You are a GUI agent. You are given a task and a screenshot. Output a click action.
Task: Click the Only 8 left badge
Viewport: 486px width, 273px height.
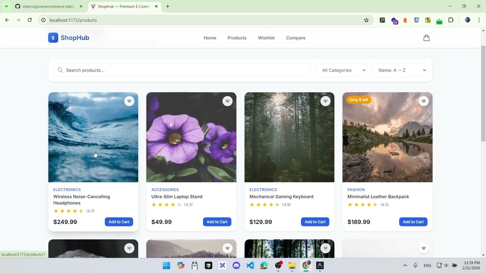[359, 100]
